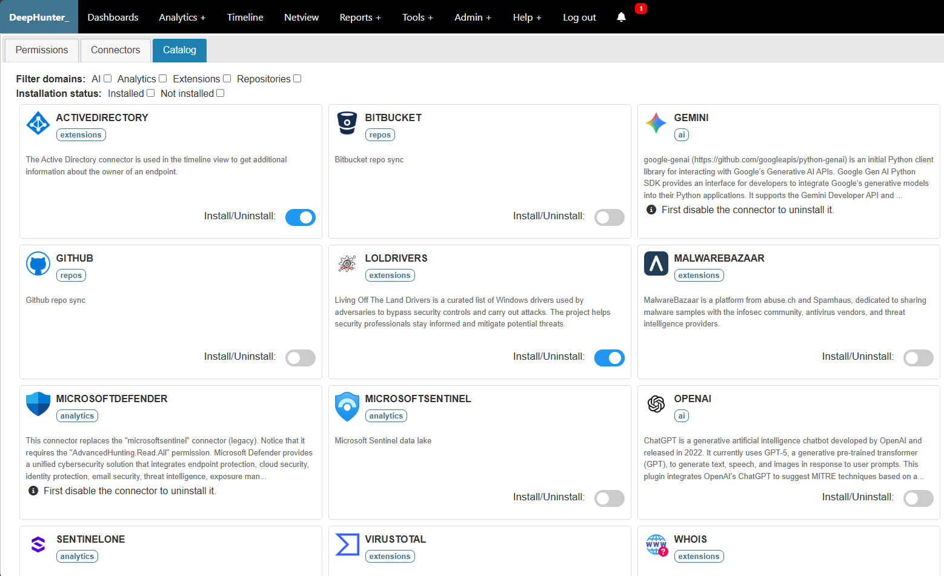Click the Bitbucket bucket icon
The height and width of the screenshot is (576, 944).
tap(347, 123)
